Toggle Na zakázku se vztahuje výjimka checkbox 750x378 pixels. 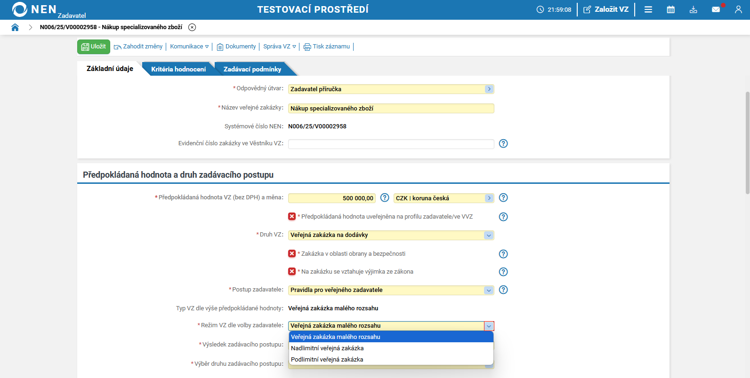[x=292, y=271]
